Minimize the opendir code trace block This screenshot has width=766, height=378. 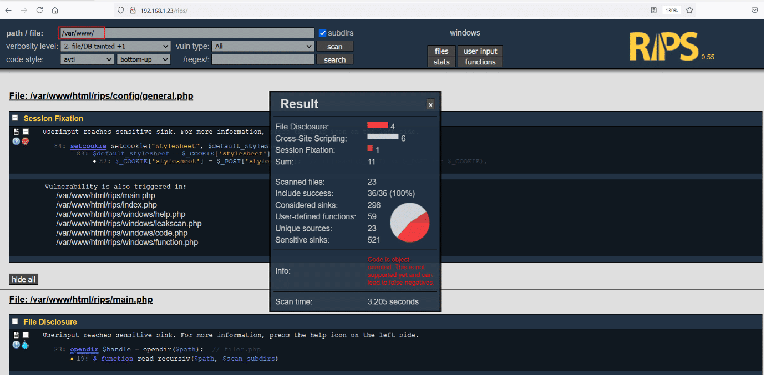click(x=26, y=335)
